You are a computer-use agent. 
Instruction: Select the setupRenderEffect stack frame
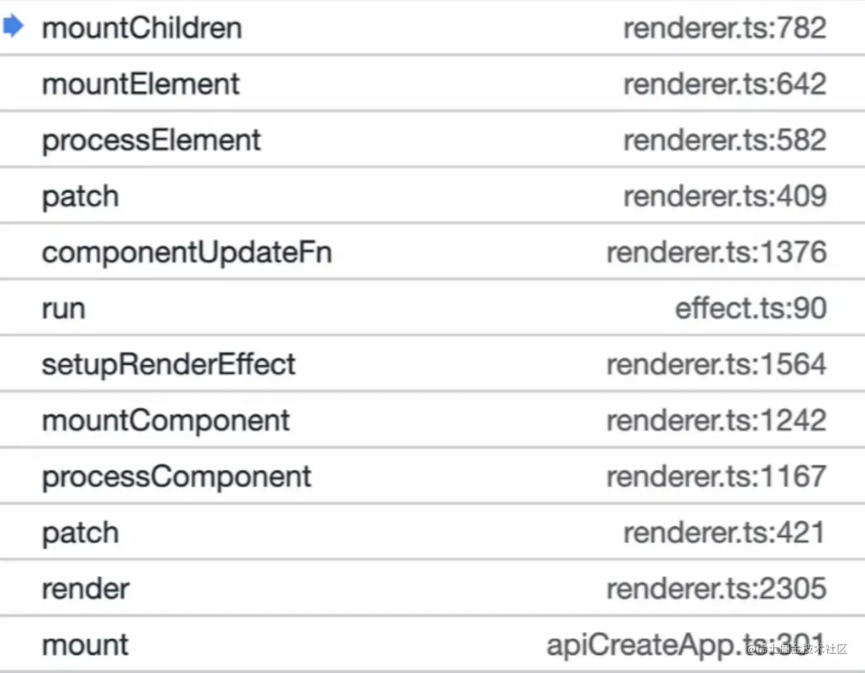click(168, 364)
